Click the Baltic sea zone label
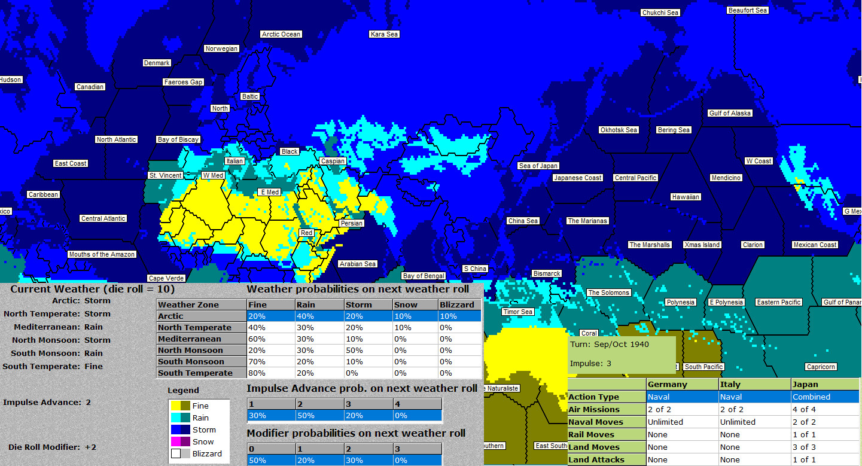The image size is (862, 466). pos(250,96)
